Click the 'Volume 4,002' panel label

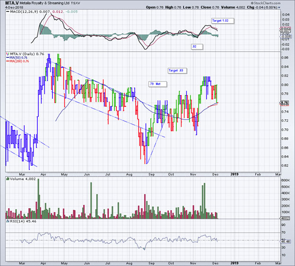pyautogui.click(x=23, y=179)
